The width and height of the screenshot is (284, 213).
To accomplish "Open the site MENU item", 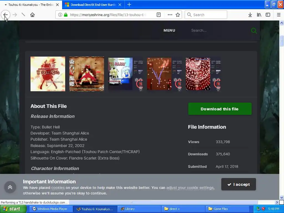I will pyautogui.click(x=169, y=31).
